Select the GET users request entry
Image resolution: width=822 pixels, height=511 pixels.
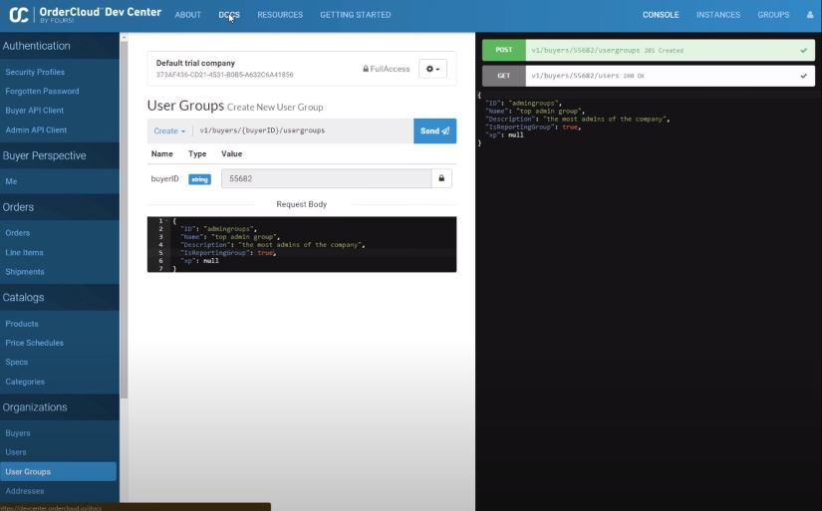(x=649, y=76)
